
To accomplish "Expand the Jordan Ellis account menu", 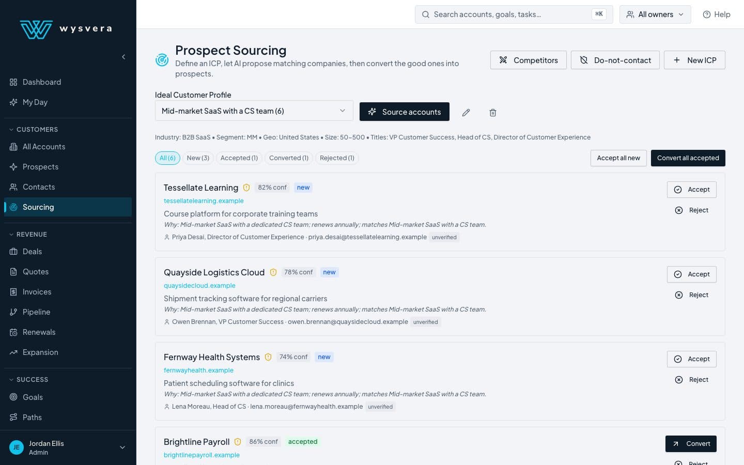I will pos(68,447).
